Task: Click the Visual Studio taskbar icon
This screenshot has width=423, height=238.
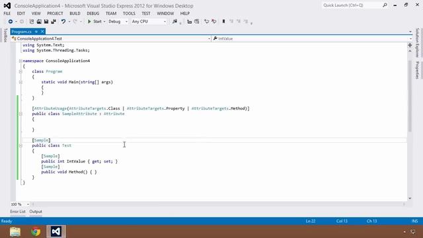Action: click(56, 231)
